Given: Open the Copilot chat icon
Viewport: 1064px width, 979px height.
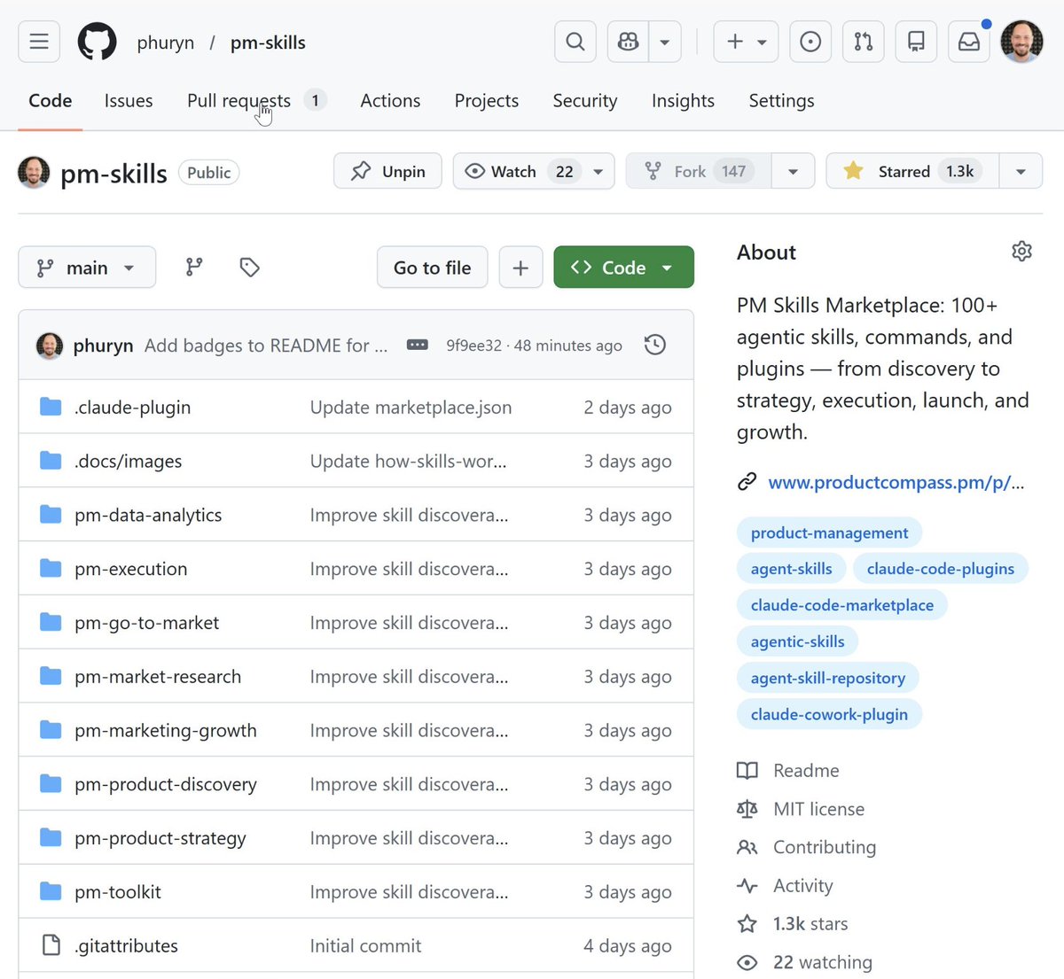Looking at the screenshot, I should [628, 42].
